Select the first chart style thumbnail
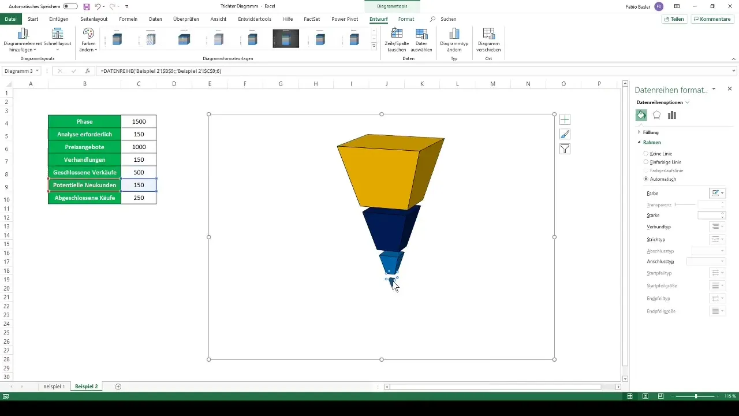 click(117, 39)
